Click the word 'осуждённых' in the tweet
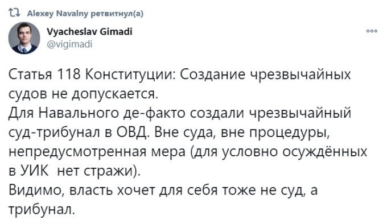The image size is (387, 224). click(x=324, y=152)
